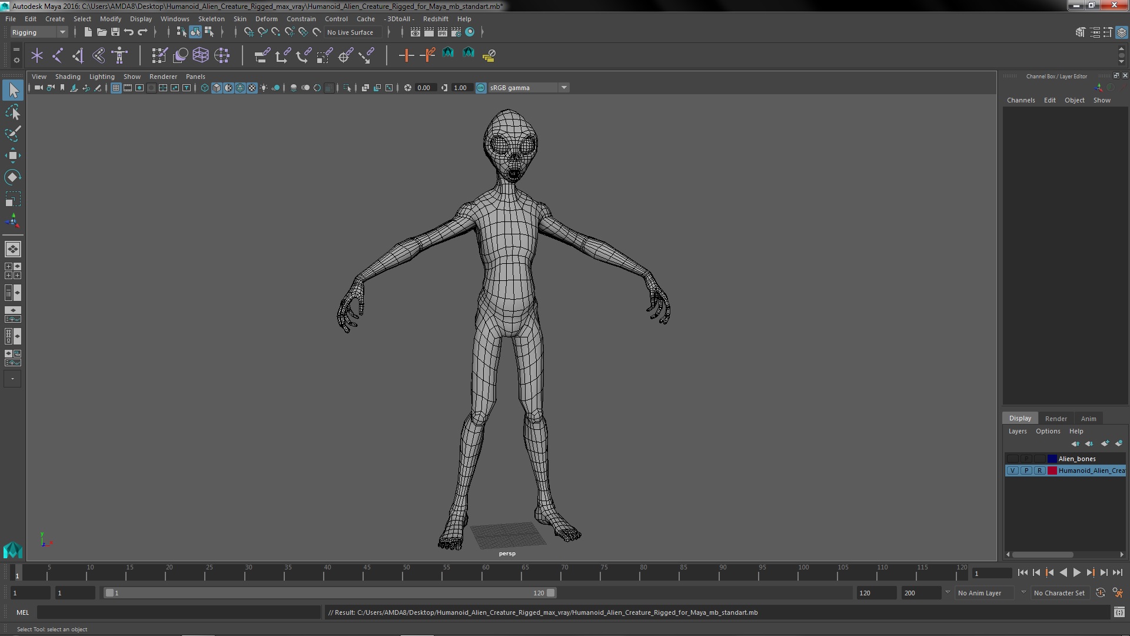
Task: Click frame 60 on the timeline
Action: pos(486,572)
